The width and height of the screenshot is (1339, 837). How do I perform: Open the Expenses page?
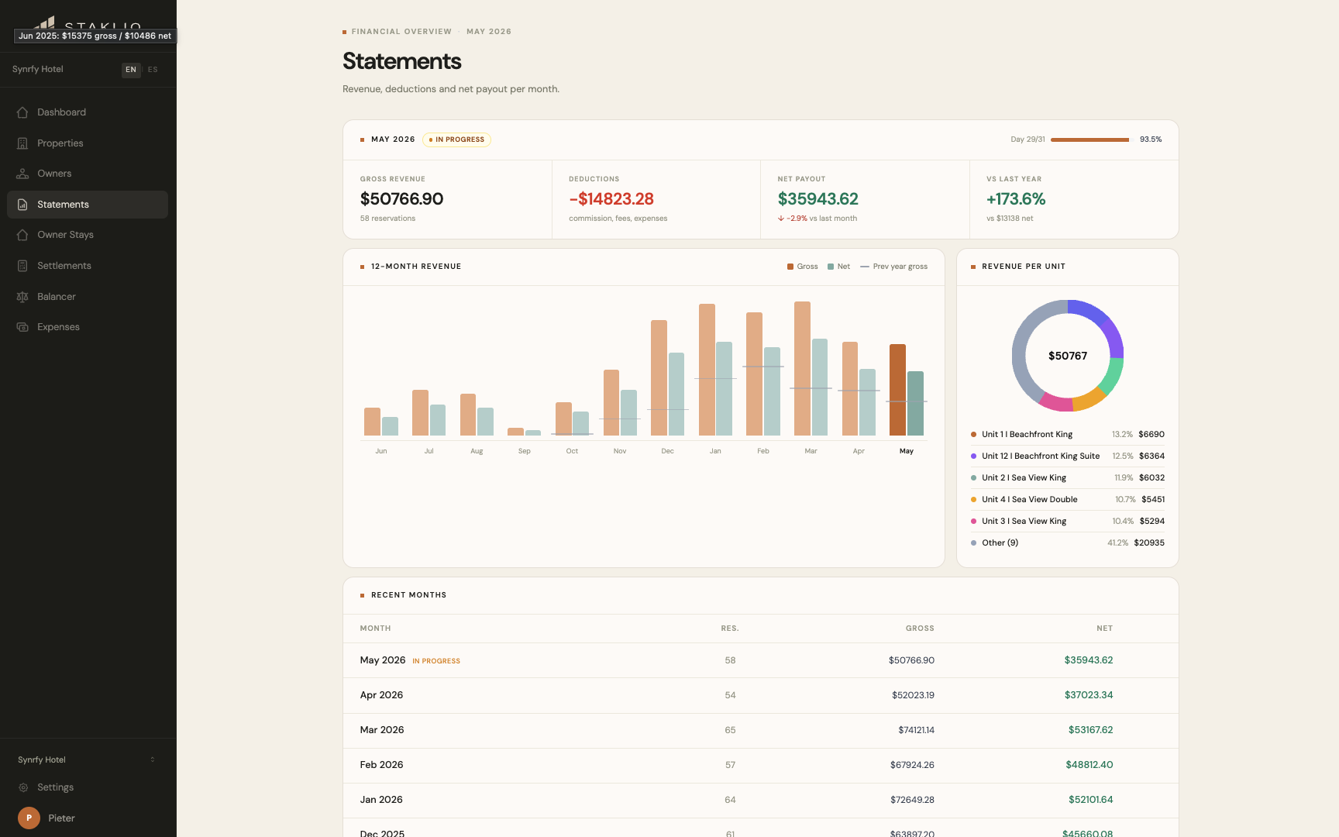click(x=88, y=327)
